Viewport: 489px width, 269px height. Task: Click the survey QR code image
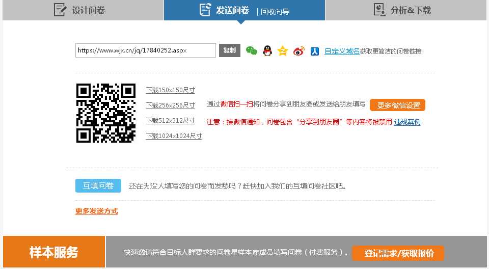(106, 113)
